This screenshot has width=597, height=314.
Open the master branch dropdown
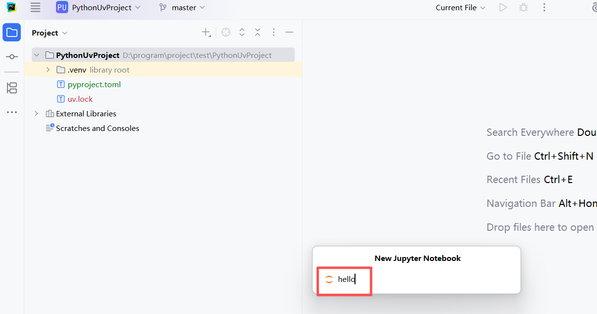[188, 7]
